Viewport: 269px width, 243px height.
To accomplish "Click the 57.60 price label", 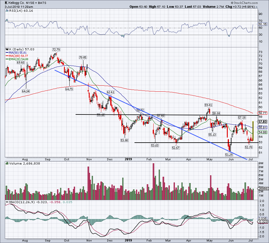I will pyautogui.click(x=161, y=116).
